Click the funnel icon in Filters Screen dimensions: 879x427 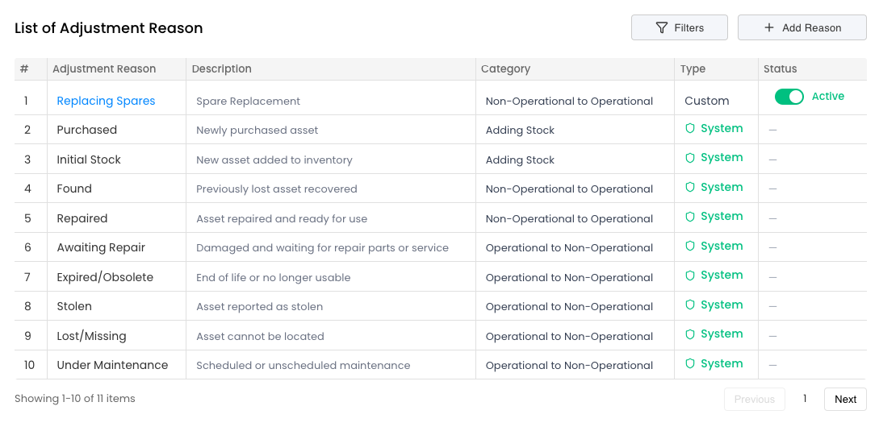point(662,28)
